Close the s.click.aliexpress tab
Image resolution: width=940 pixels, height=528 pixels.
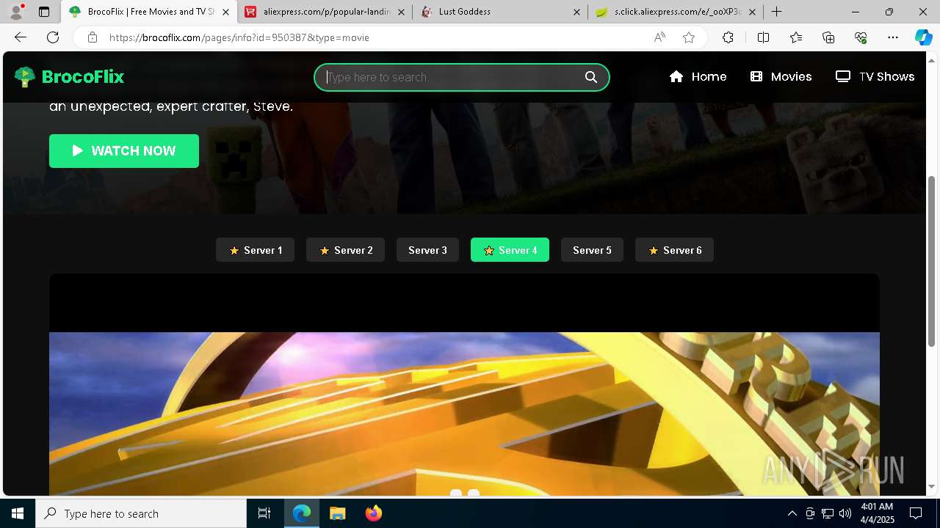(x=752, y=12)
